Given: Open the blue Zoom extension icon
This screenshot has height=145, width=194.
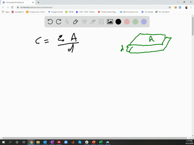Looking at the screenshot, I should click(x=180, y=7).
